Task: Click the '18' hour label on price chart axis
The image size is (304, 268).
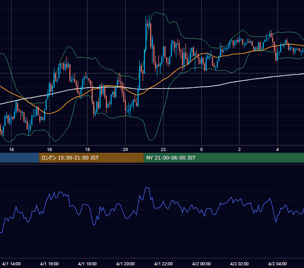Action: point(88,150)
